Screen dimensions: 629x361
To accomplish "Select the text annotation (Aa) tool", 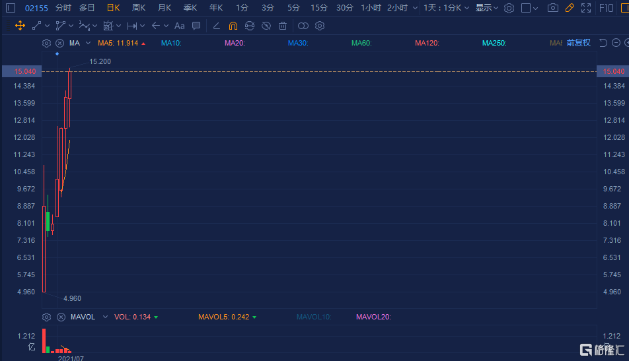I will [179, 26].
